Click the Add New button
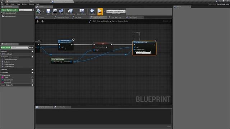Viewport: 230px width, 129px height. [x=6, y=48]
